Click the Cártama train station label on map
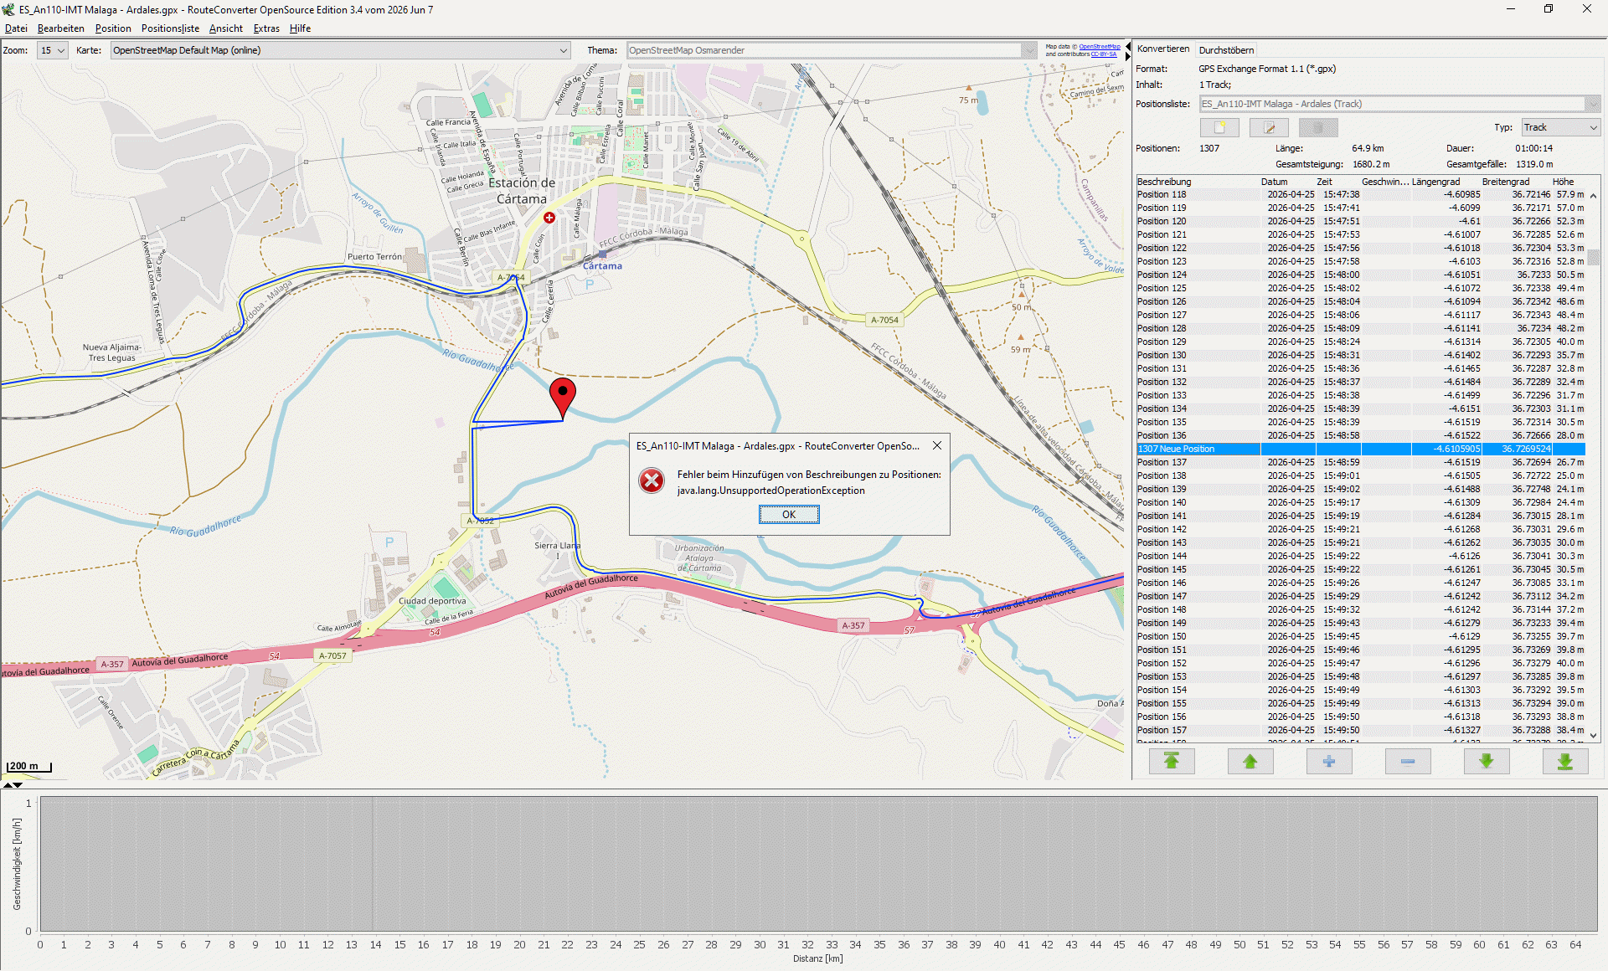This screenshot has height=971, width=1608. 602,266
